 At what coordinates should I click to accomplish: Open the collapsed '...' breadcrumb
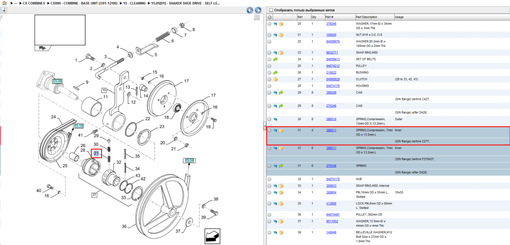(16, 3)
